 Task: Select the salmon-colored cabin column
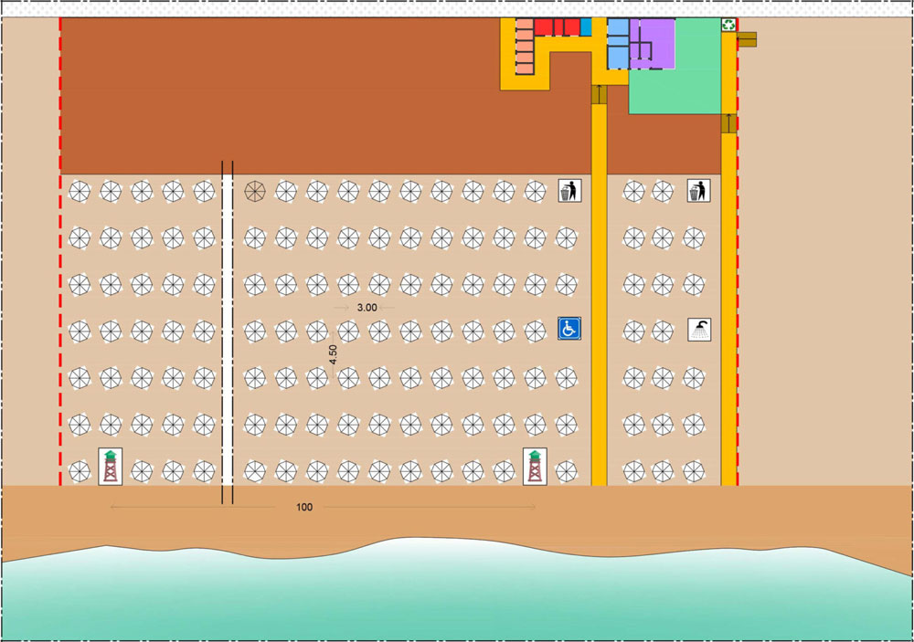pyautogui.click(x=525, y=47)
